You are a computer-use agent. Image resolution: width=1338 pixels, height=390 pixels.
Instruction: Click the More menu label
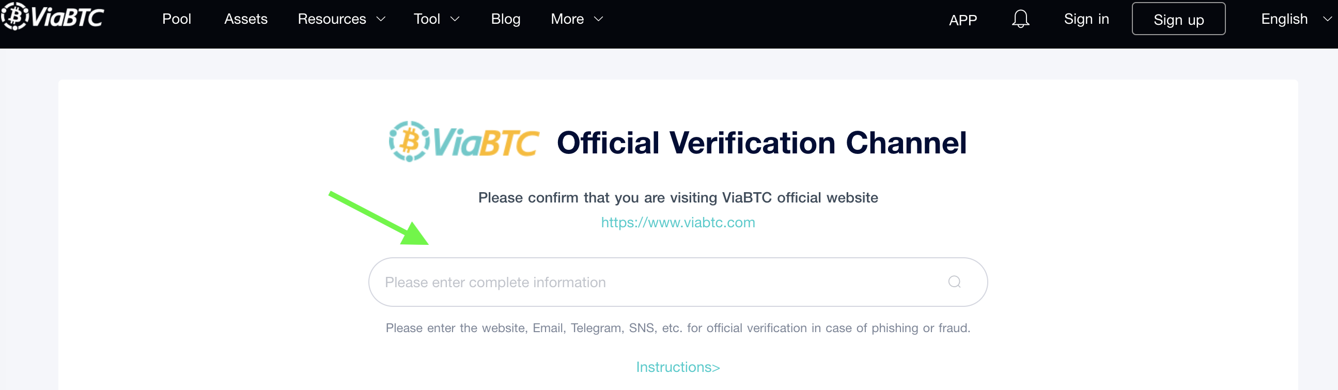point(567,19)
